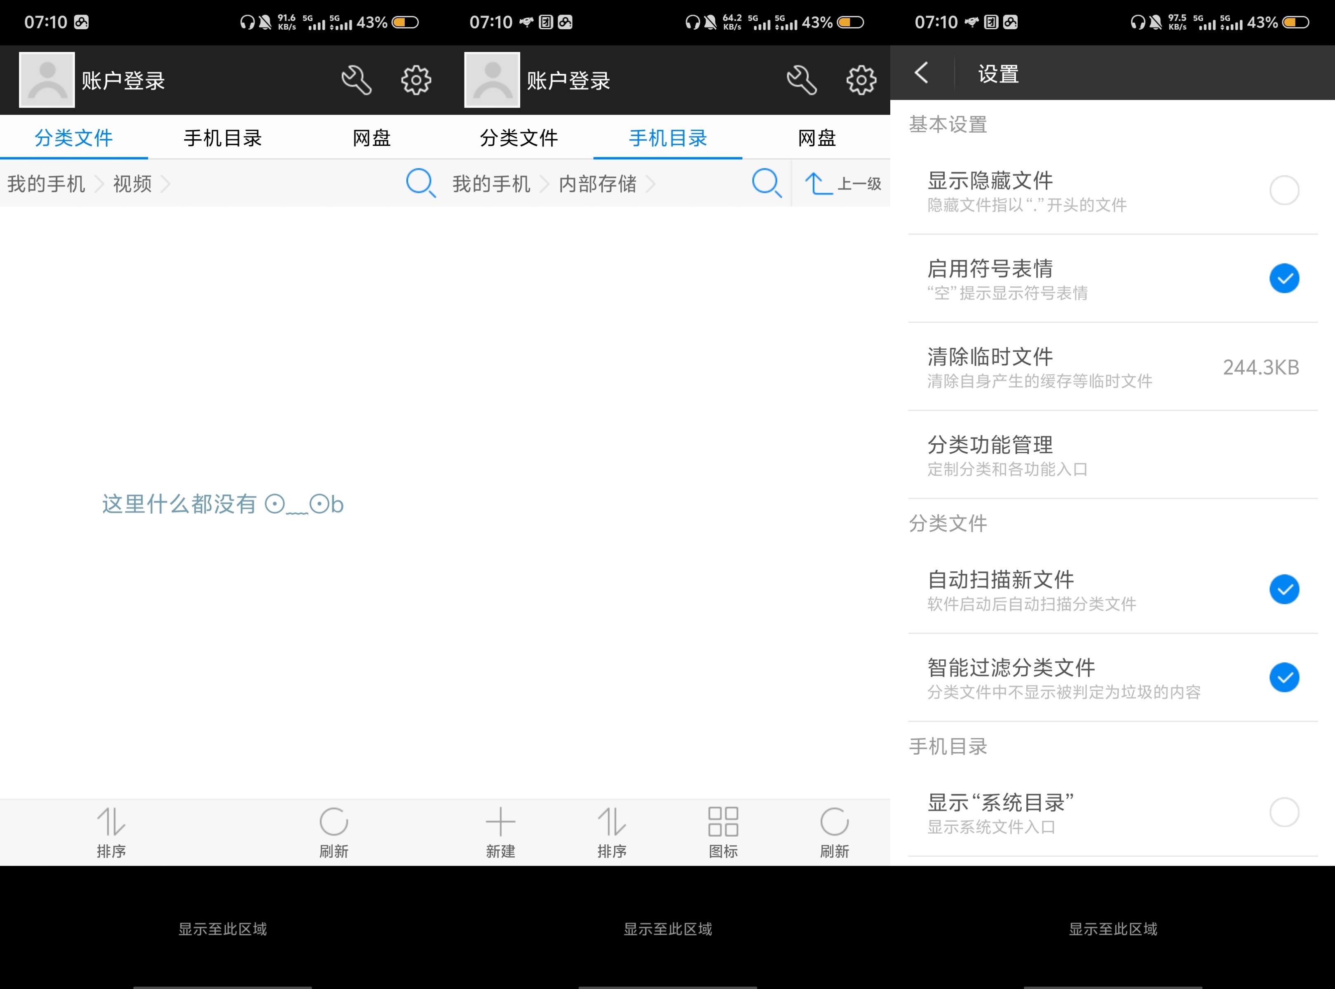Enable 显示隐藏文件 radio toggle

(1283, 190)
